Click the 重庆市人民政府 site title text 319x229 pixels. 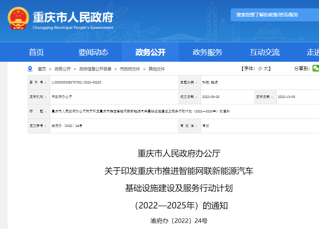73,18
